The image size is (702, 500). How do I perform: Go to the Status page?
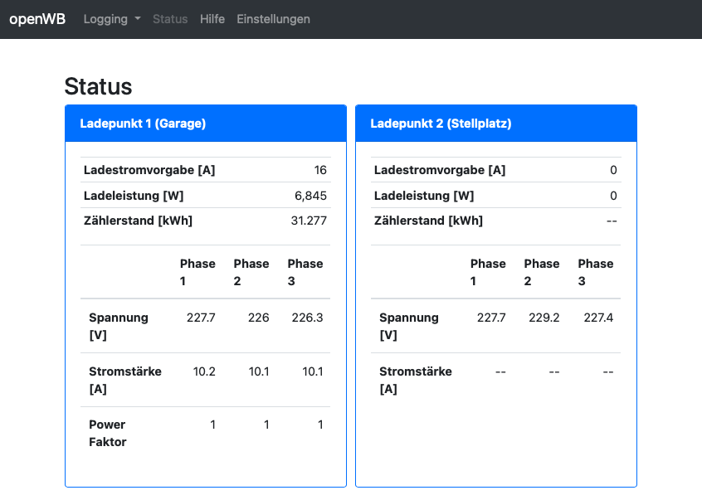coord(170,19)
